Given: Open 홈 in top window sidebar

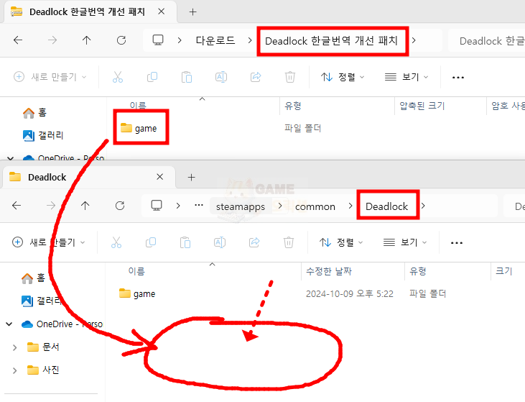Looking at the screenshot, I should pyautogui.click(x=34, y=113).
